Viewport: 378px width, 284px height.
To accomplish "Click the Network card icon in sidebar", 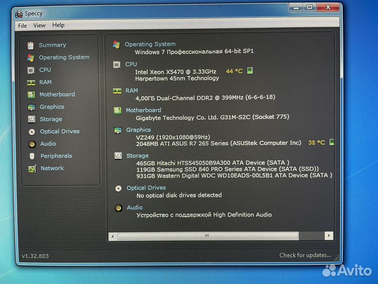I will (x=32, y=169).
